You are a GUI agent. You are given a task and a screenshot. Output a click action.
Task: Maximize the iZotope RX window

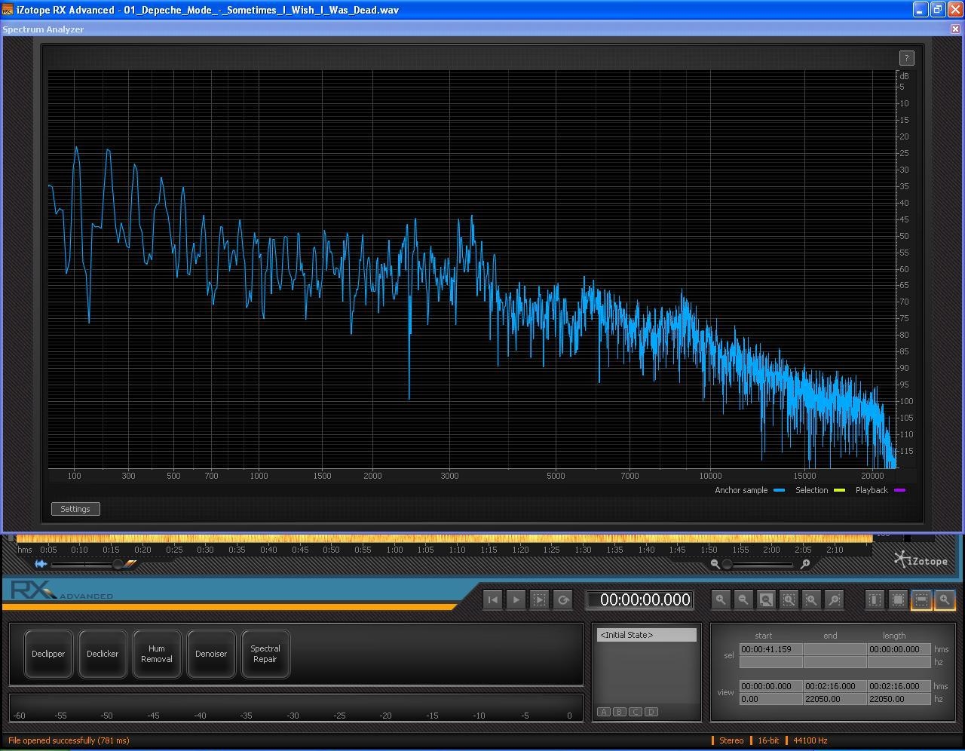pyautogui.click(x=937, y=10)
